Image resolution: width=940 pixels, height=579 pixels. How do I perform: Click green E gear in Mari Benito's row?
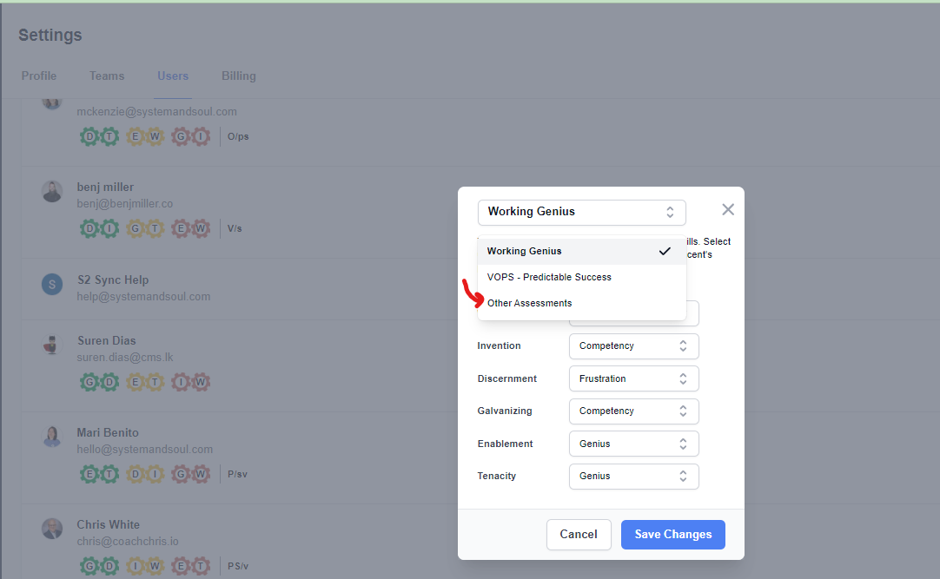(x=90, y=474)
